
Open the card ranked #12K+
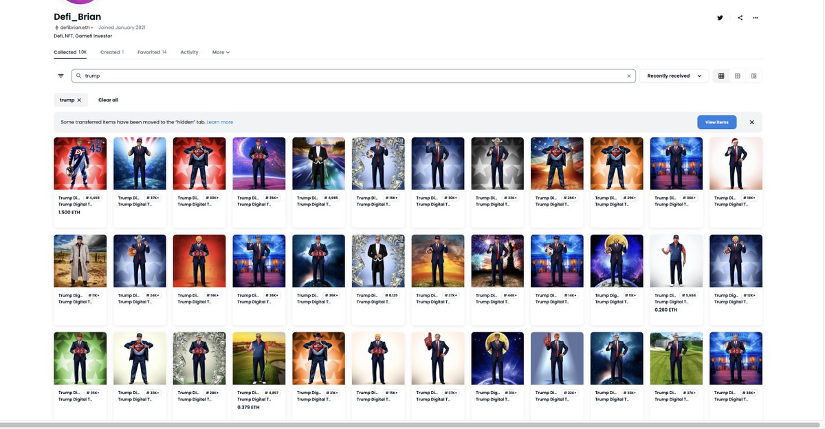click(736, 279)
